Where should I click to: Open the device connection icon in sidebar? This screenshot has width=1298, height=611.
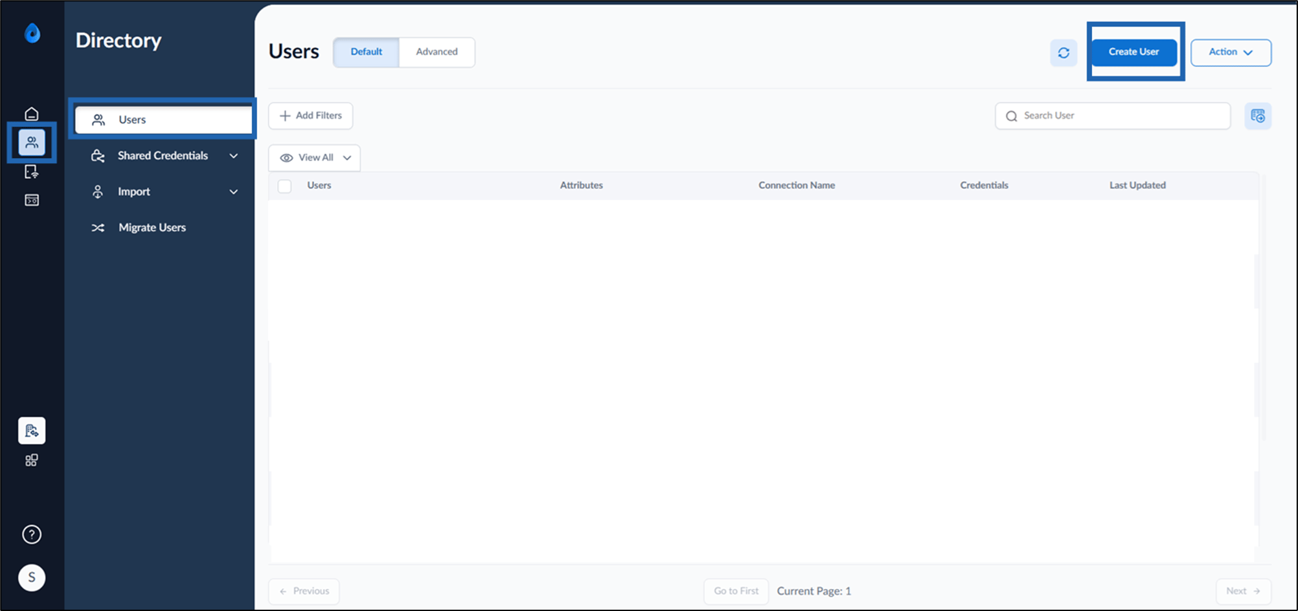point(32,172)
